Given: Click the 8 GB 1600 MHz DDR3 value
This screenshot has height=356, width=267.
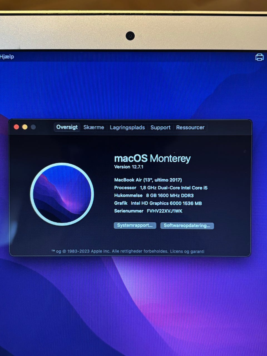Looking at the screenshot, I should (x=170, y=196).
